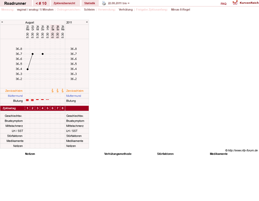Screen dimensions: 259x201
Task: Click the 'August' month label
Action: click(30, 22)
